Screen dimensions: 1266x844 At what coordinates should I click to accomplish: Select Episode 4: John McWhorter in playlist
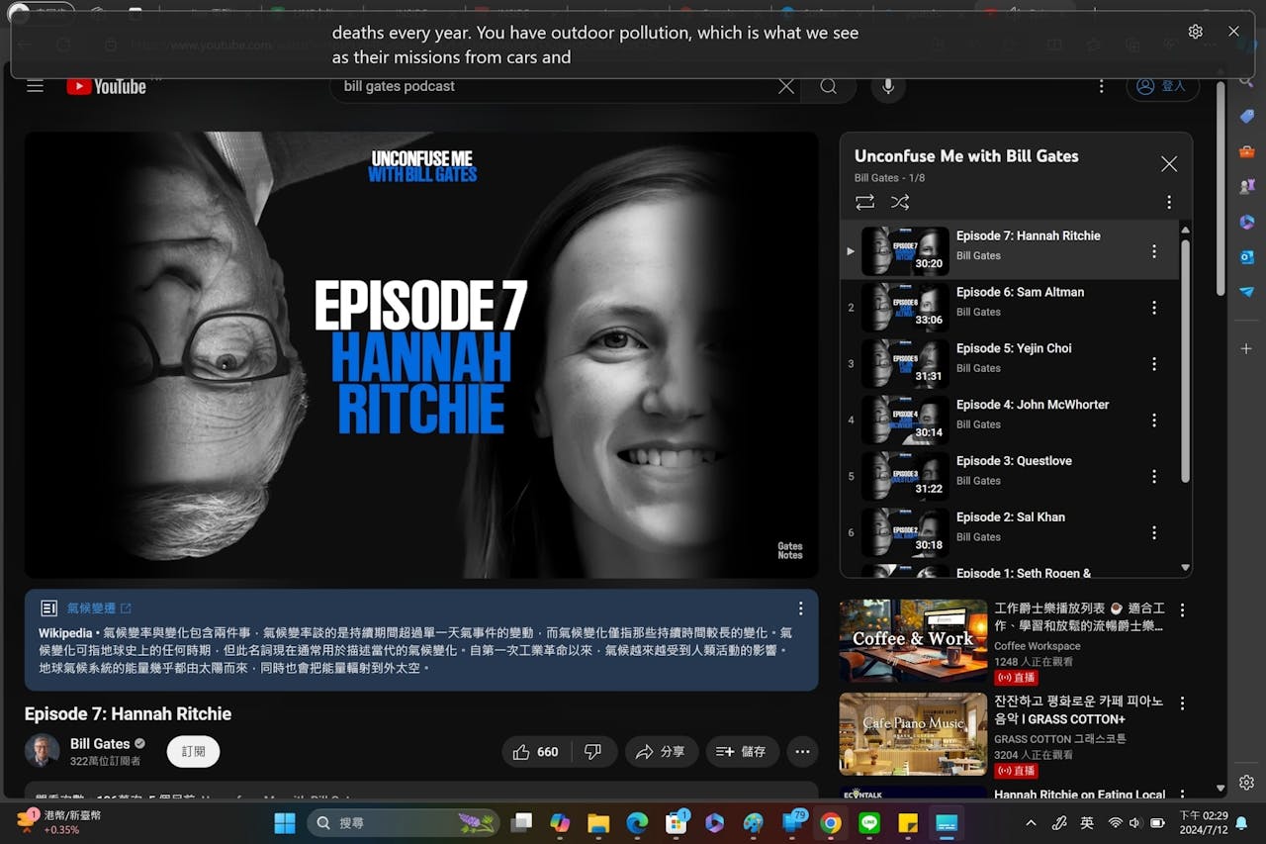tap(1010, 421)
